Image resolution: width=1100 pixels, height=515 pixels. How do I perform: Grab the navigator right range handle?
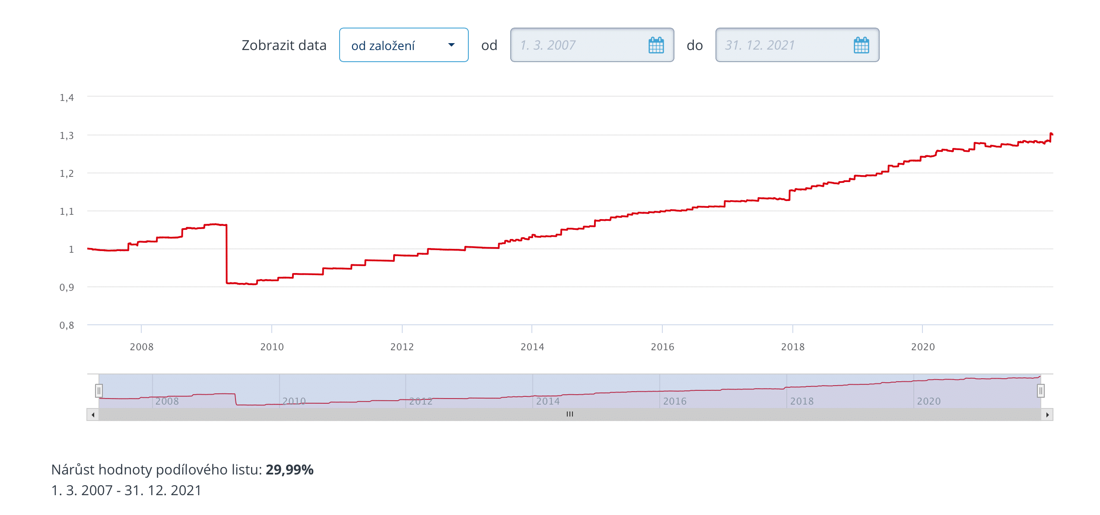[x=1041, y=391]
